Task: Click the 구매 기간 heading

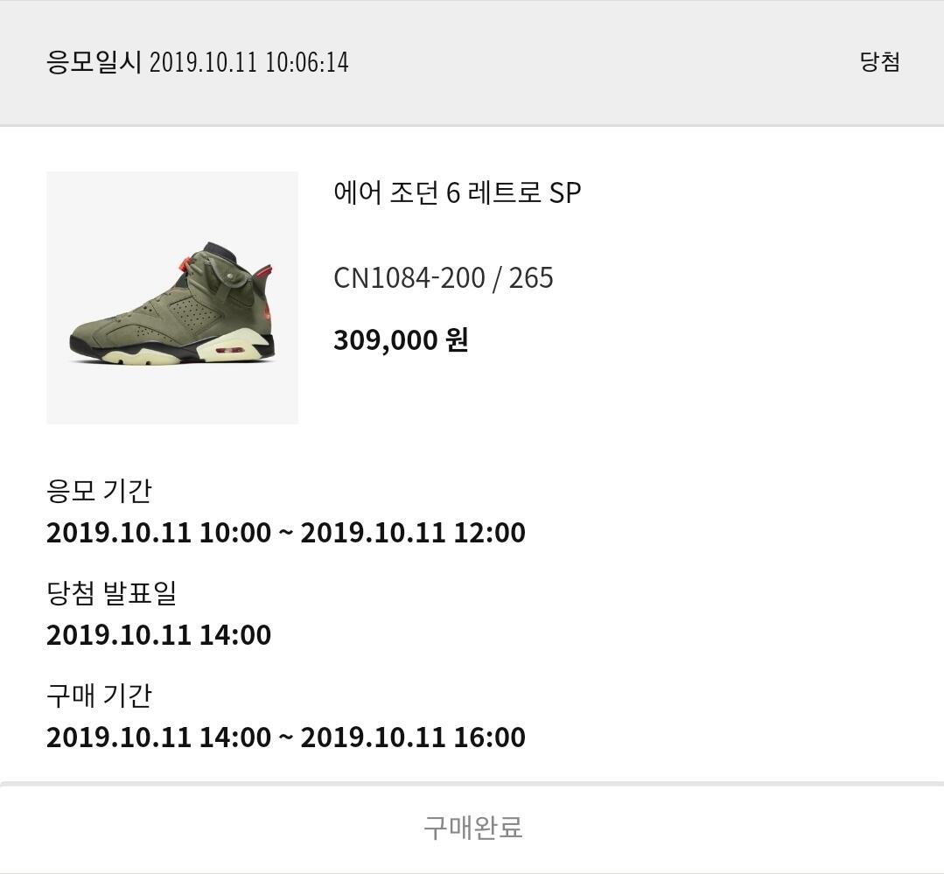Action: tap(99, 695)
